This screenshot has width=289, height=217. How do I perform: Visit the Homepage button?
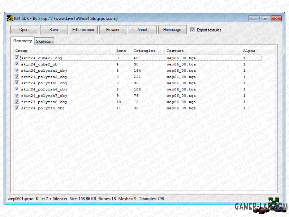(x=172, y=30)
